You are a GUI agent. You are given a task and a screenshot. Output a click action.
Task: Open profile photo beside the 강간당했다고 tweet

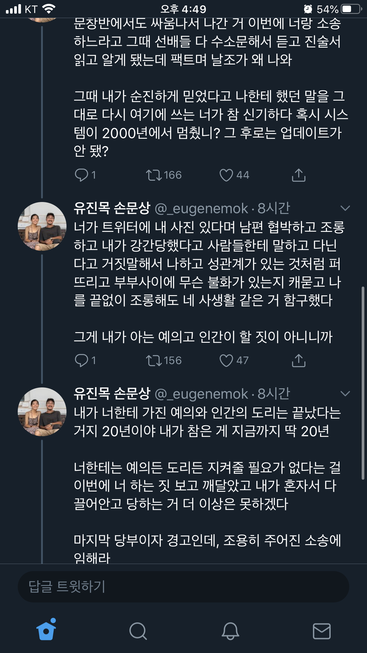[42, 226]
